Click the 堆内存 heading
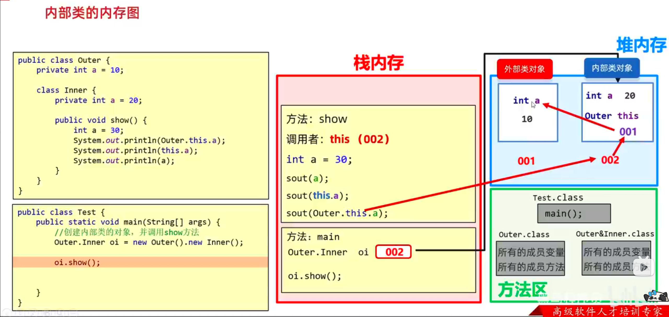 coord(641,45)
